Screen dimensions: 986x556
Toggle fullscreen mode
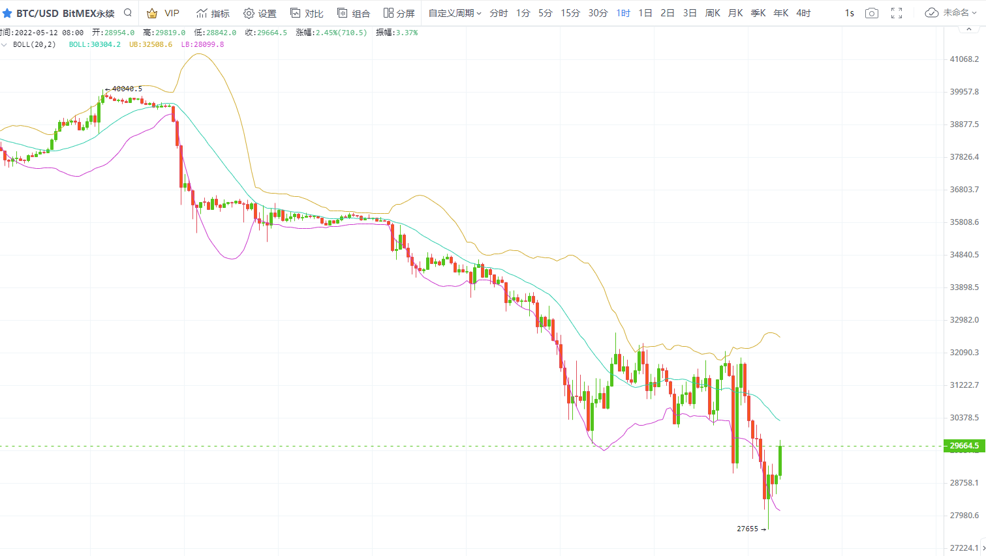tap(897, 13)
